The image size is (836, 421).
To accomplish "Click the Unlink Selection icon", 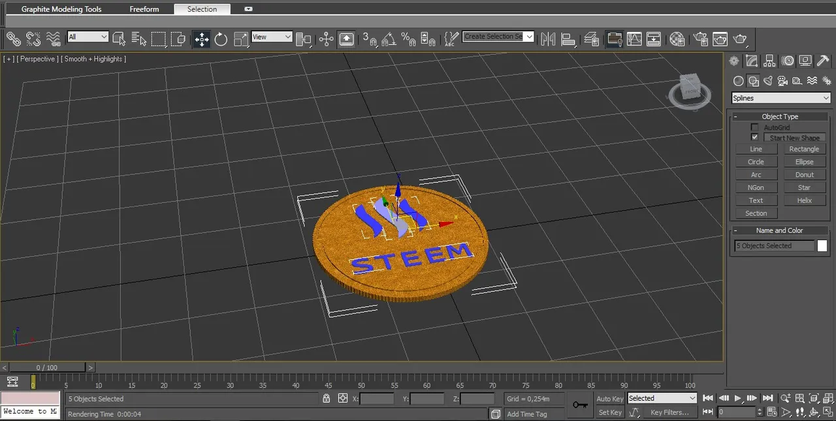I will (33, 39).
